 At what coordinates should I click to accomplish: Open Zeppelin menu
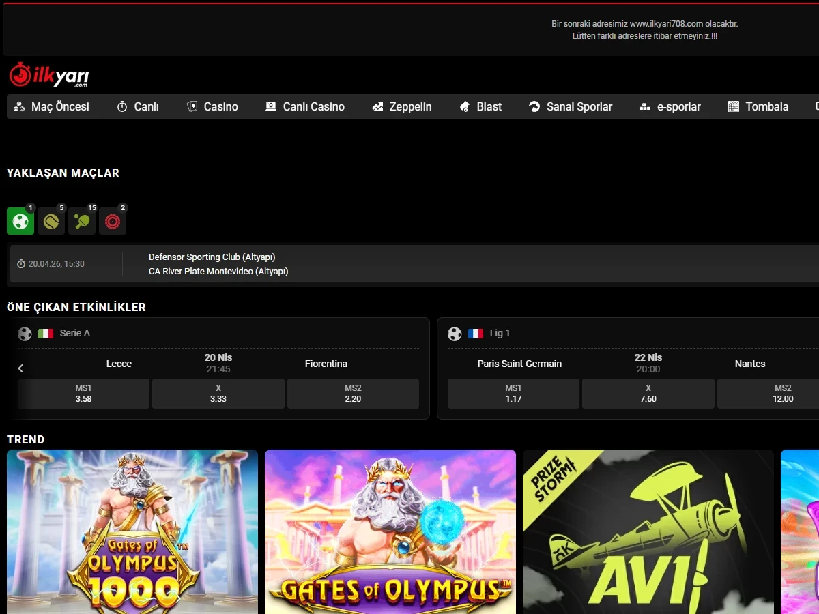[x=402, y=106]
